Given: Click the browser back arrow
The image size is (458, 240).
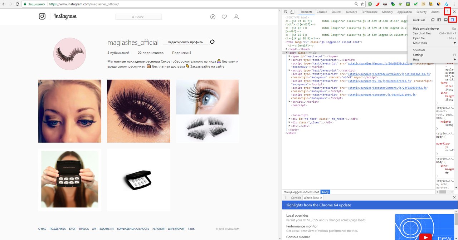Looking at the screenshot, I should (x=4, y=4).
